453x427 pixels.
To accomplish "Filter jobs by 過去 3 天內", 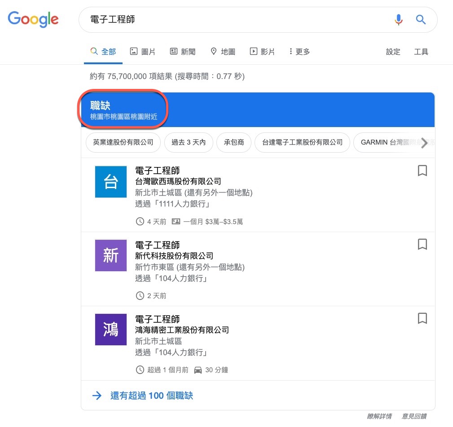I will pyautogui.click(x=189, y=142).
